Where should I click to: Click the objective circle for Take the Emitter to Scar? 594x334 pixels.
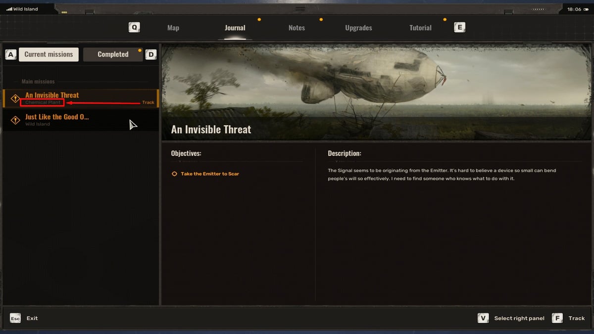[174, 174]
